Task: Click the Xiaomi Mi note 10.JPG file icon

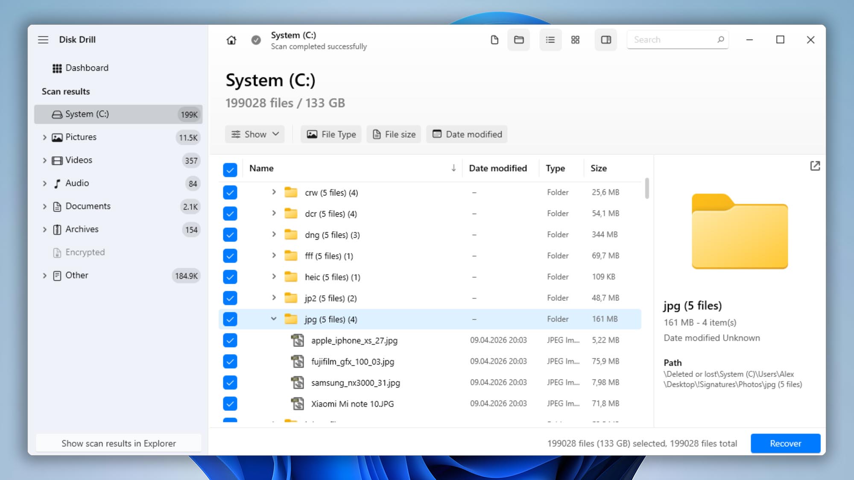Action: [298, 404]
